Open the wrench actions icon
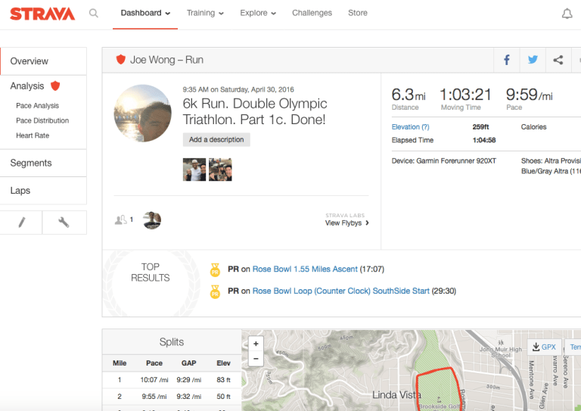Screen dimensions: 581x411 [x=64, y=223]
